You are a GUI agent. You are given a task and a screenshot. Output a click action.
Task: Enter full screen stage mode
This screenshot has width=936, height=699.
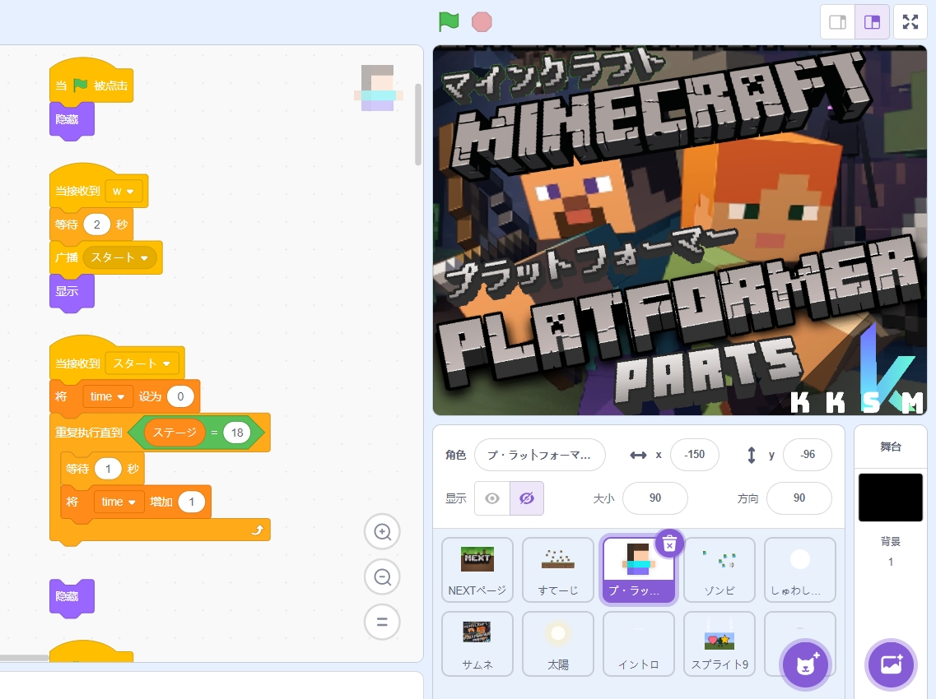pos(910,22)
